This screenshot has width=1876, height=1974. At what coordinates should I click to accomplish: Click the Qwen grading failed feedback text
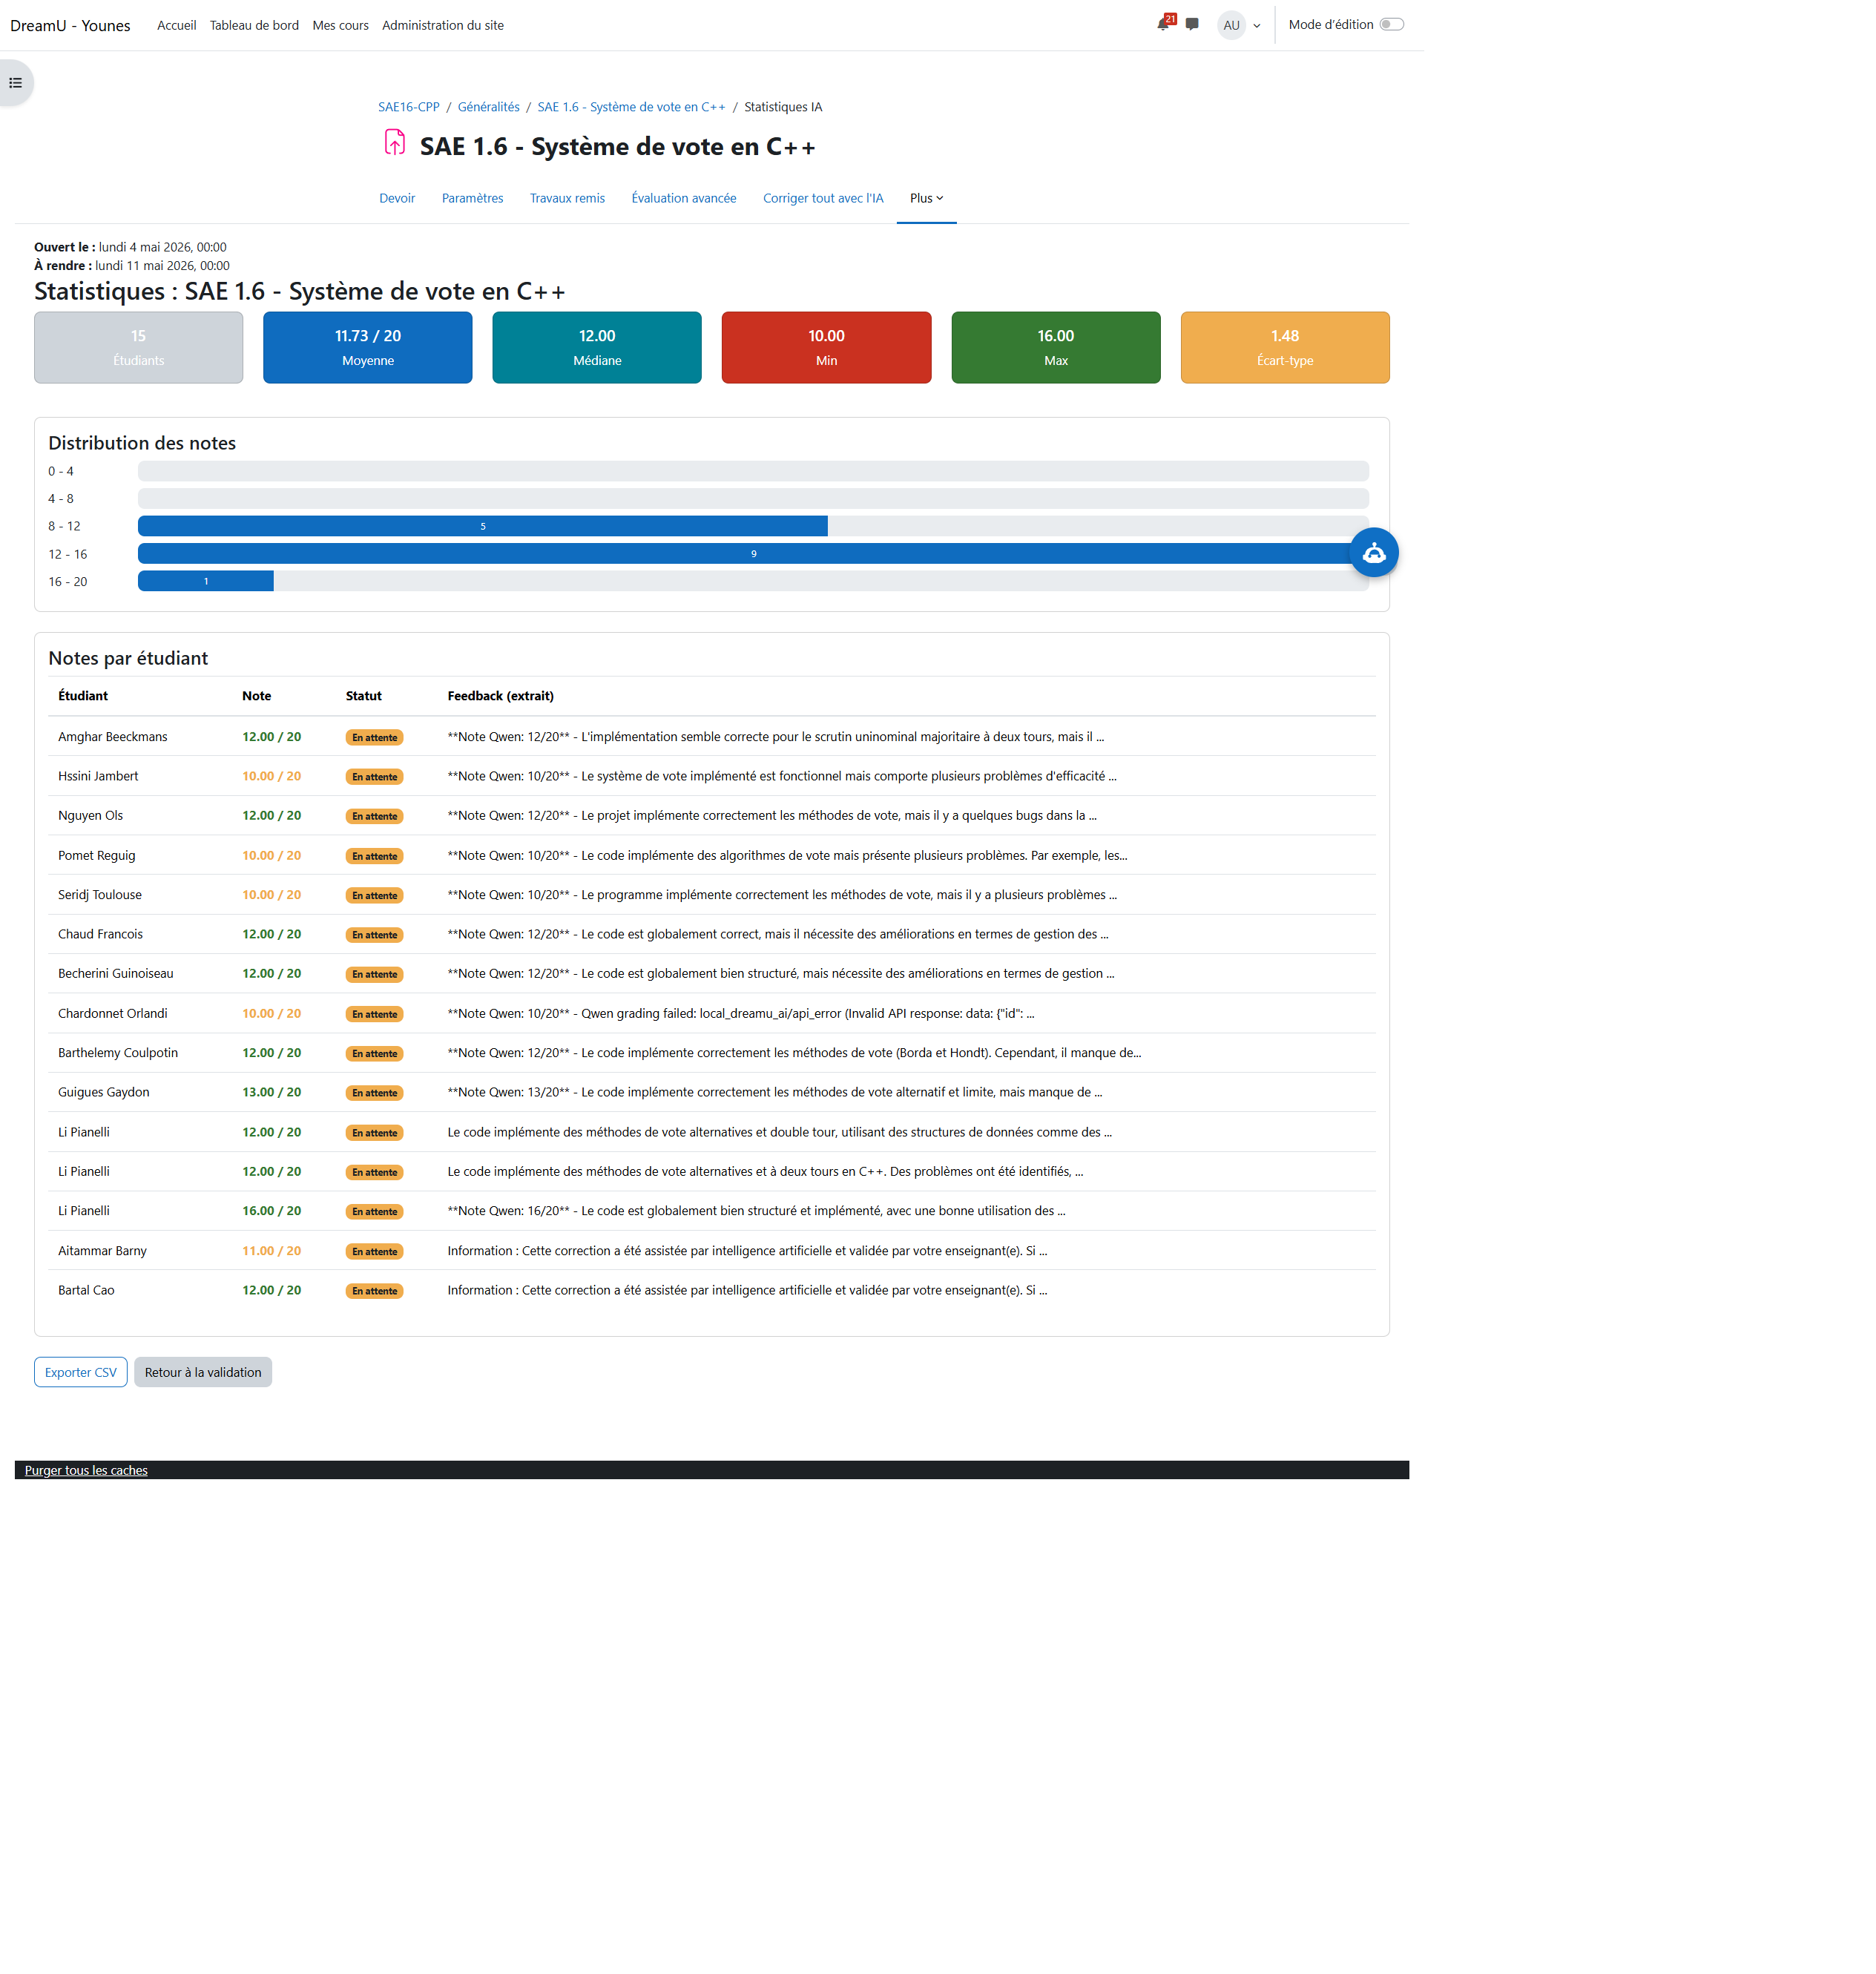pos(740,1013)
